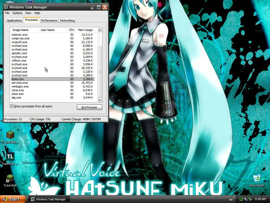
Task: Click the Commit Charge status entry
Action: (81, 119)
